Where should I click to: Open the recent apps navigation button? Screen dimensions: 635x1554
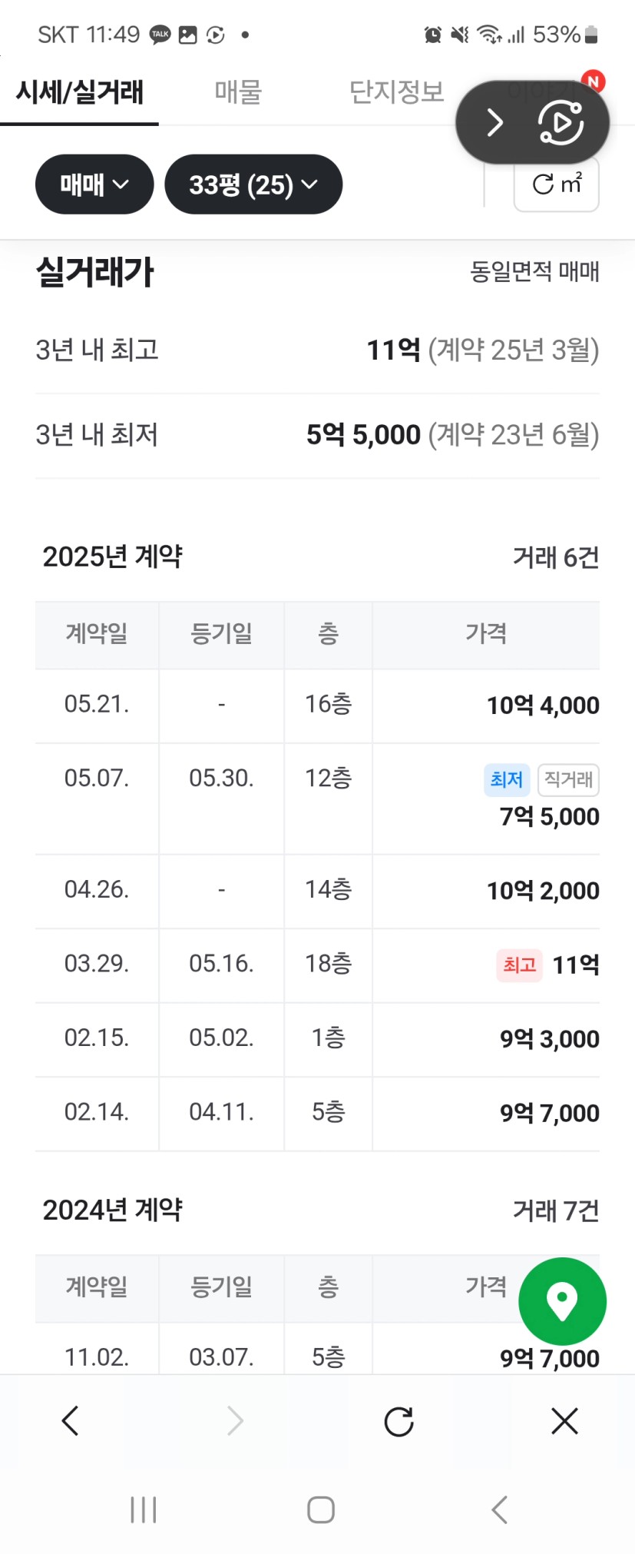pos(144,1509)
